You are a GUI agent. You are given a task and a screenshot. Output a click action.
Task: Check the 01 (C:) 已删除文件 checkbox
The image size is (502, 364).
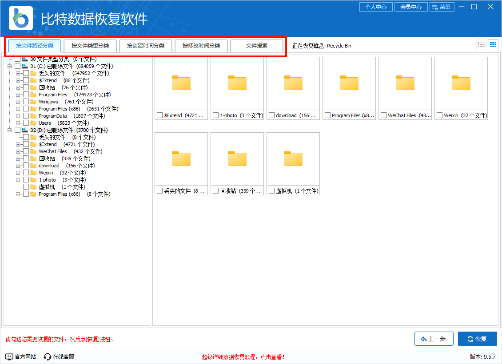[18, 66]
